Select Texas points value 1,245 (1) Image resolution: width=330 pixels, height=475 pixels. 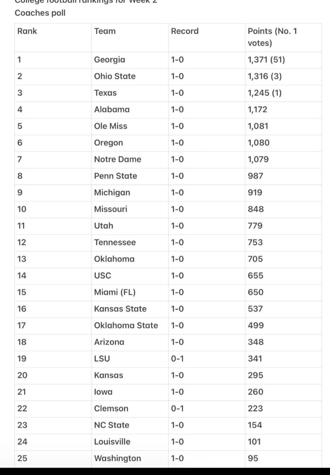(x=265, y=93)
